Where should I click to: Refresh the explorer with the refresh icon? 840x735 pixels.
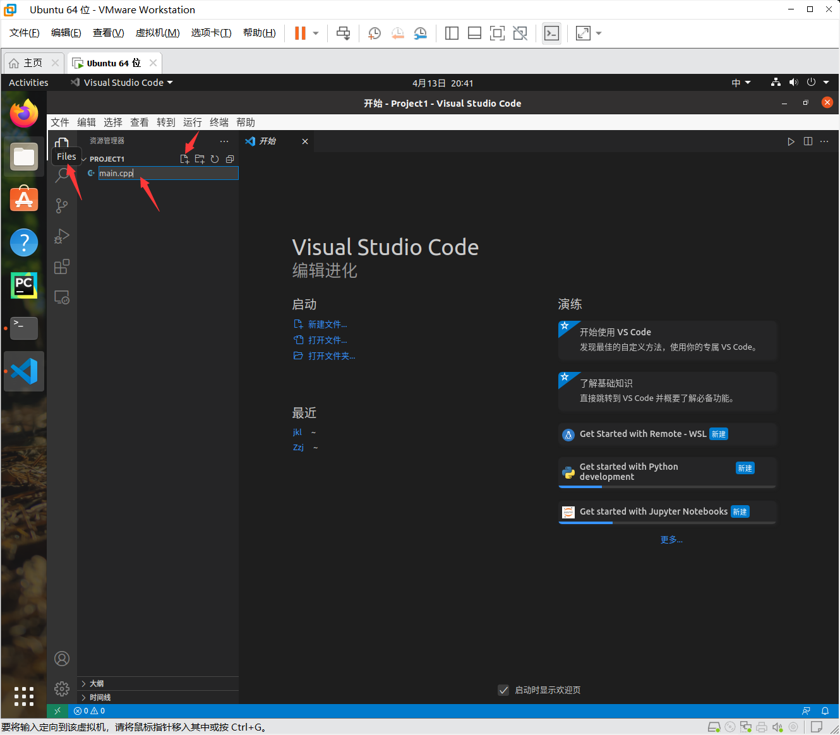coord(215,159)
